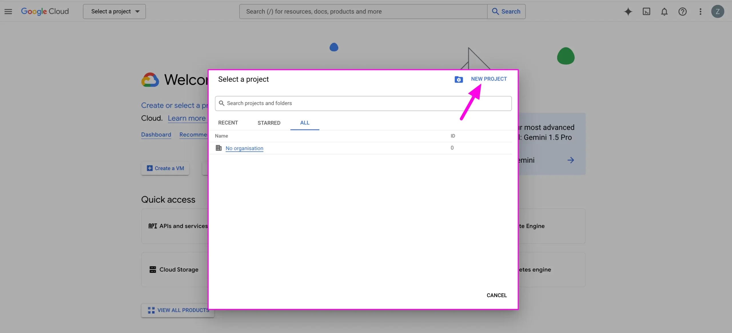
Task: Open the Gemini AI sparkle icon
Action: 628,11
